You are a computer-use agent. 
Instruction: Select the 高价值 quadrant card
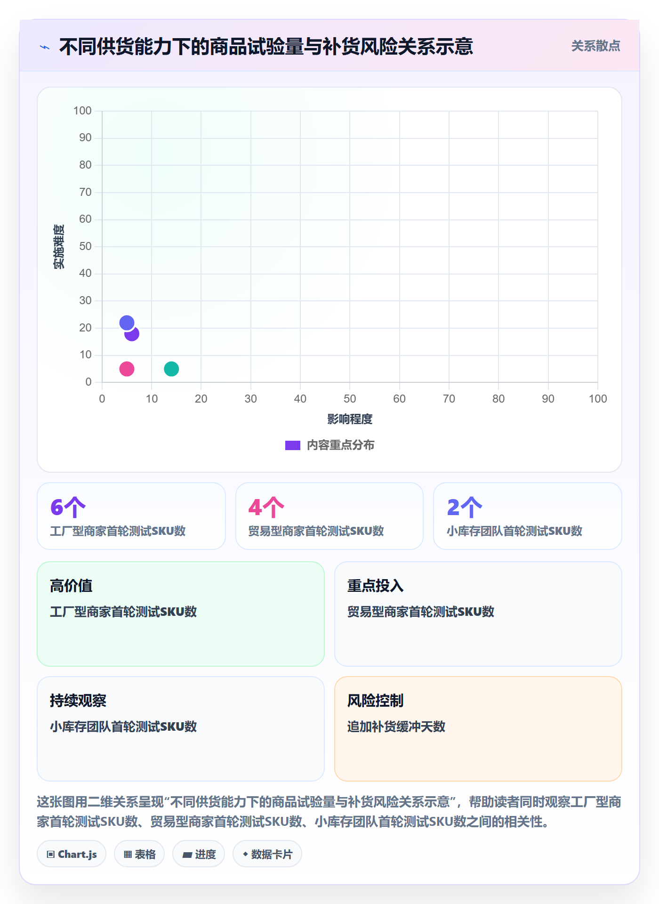pyautogui.click(x=181, y=614)
